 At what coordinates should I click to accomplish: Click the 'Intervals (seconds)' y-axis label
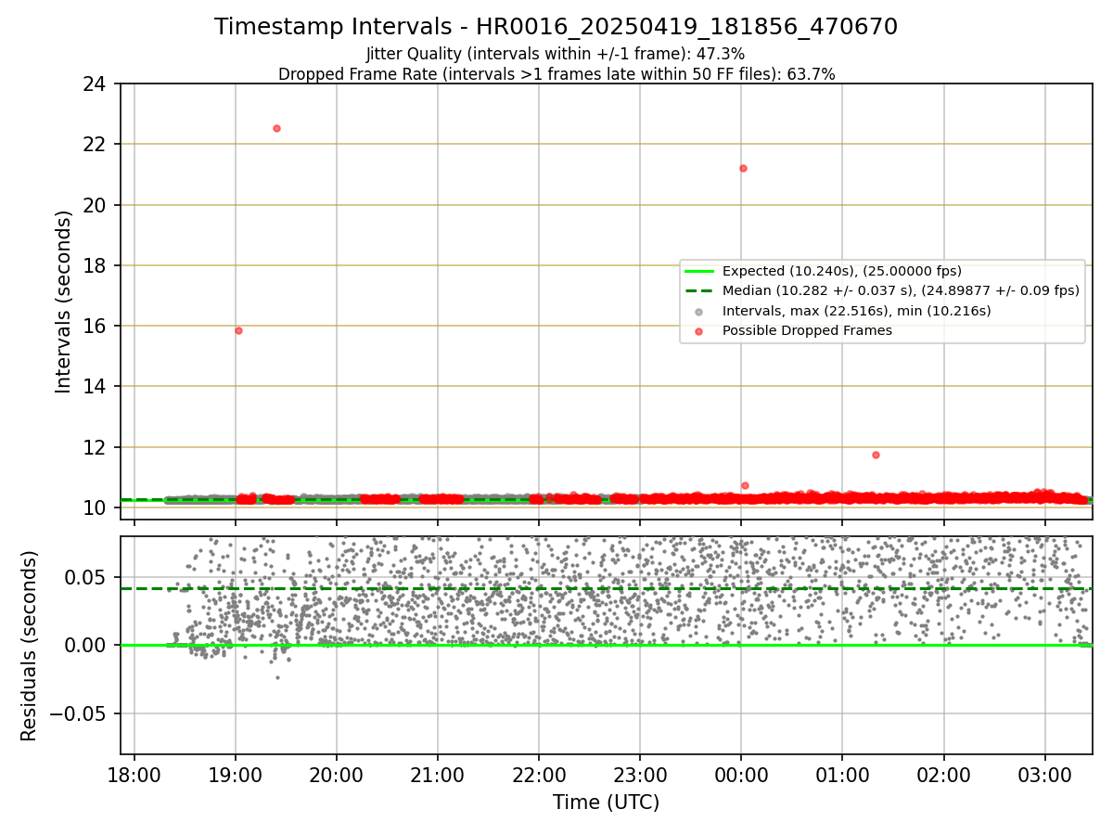point(63,302)
